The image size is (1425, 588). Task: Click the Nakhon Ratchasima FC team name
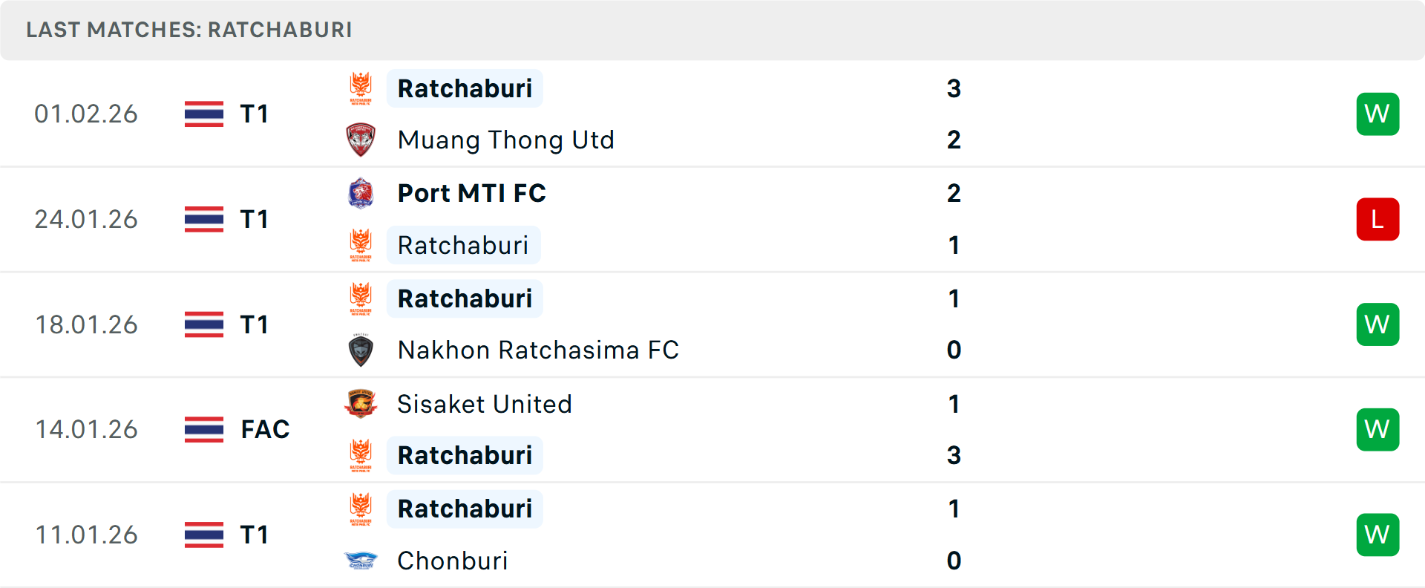click(x=537, y=350)
